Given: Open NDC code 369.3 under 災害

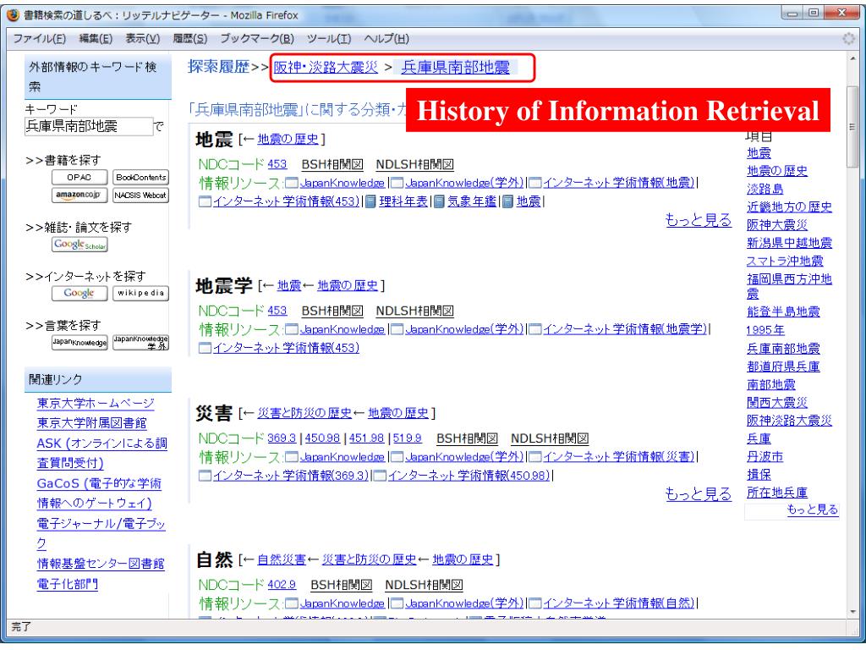Looking at the screenshot, I should tap(282, 438).
